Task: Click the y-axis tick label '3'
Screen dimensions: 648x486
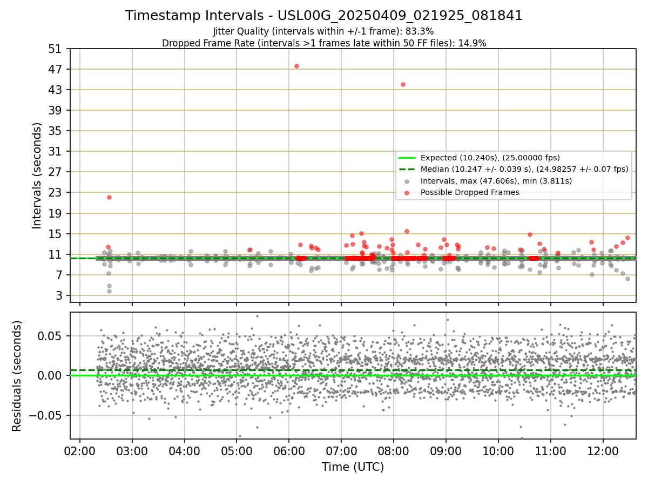Action: (60, 295)
